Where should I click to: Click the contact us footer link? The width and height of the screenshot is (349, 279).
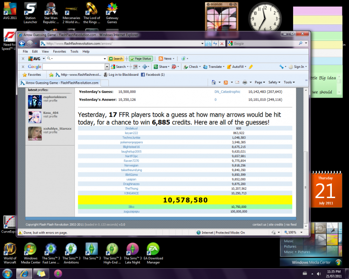(259, 225)
